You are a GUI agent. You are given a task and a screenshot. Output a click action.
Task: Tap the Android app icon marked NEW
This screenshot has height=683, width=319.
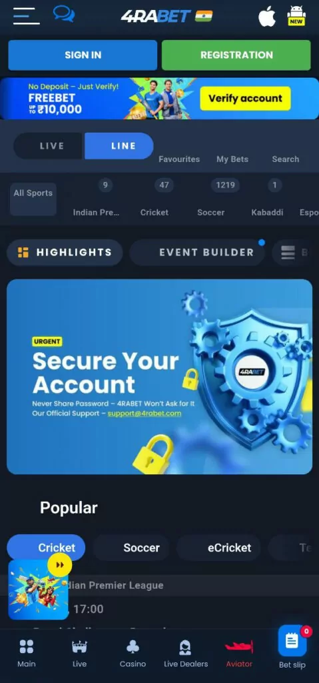pyautogui.click(x=296, y=16)
